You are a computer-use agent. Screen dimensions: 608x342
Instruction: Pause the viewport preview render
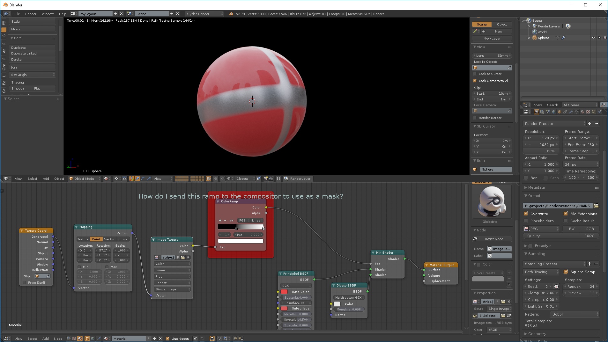[x=278, y=178]
